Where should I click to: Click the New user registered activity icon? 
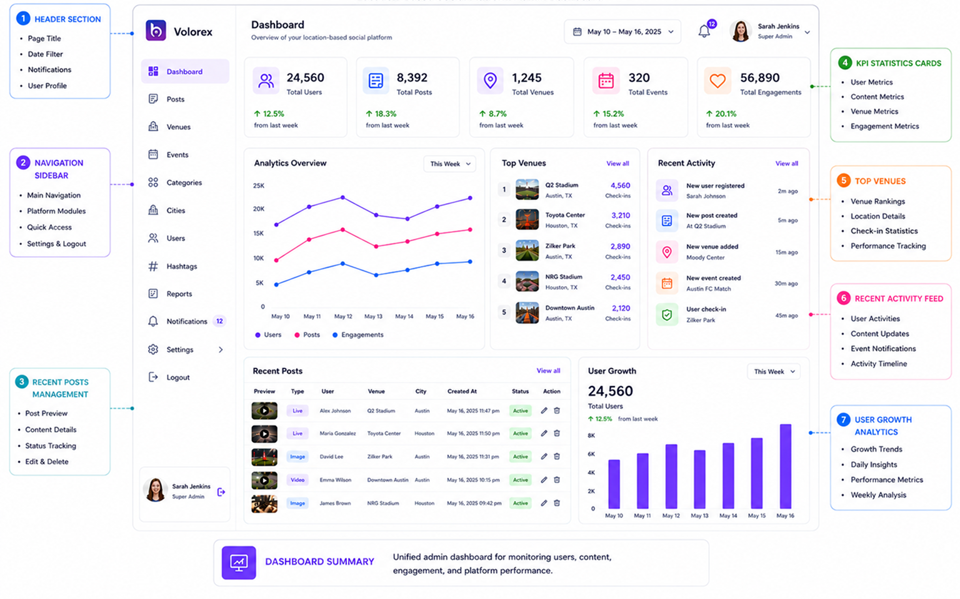click(667, 191)
